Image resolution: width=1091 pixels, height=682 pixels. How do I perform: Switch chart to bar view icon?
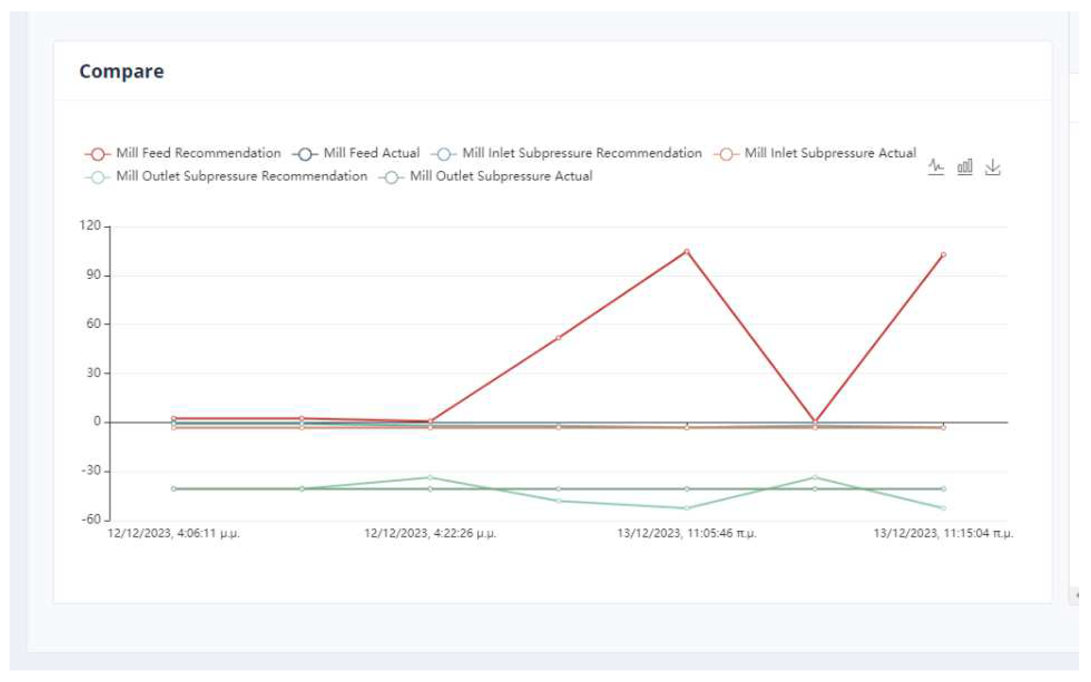click(964, 167)
